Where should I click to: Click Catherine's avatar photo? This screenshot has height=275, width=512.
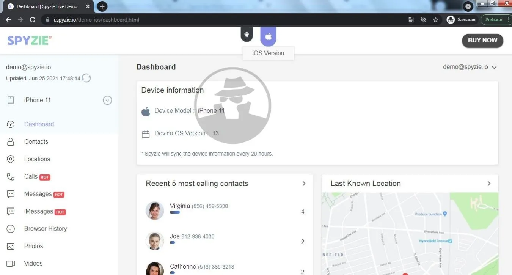[155, 269]
